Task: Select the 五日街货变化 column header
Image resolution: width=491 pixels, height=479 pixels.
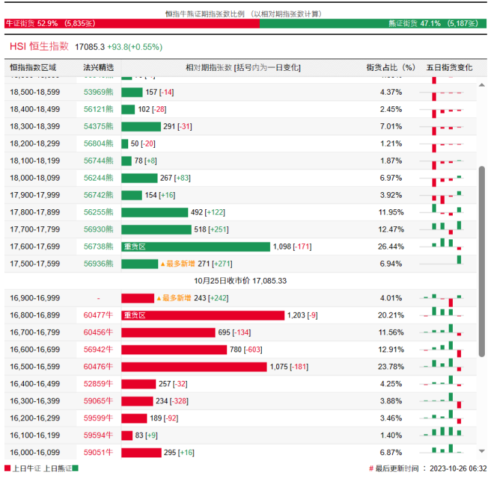Action: tap(449, 67)
